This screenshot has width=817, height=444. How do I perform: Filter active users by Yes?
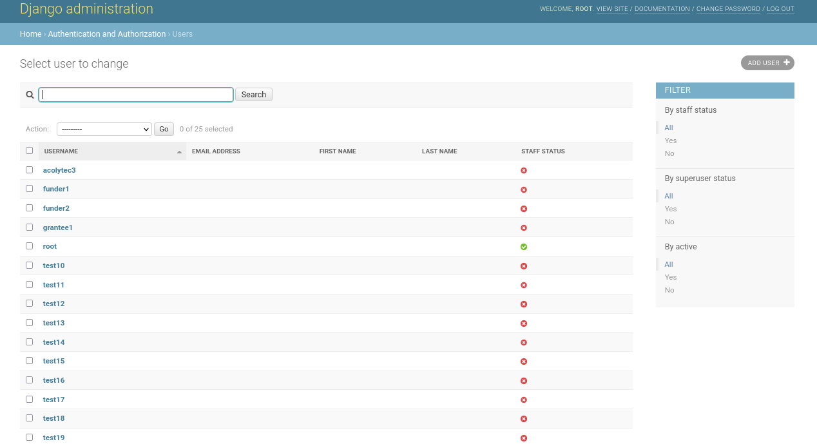(671, 277)
